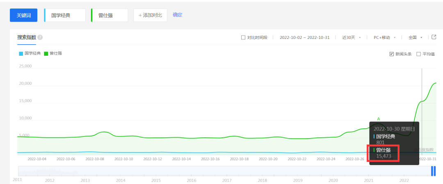
Task: Enable the 对比时间段 checkbox
Action: coord(243,38)
